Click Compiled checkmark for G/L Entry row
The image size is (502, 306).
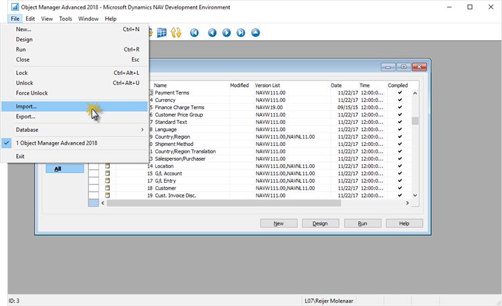400,181
